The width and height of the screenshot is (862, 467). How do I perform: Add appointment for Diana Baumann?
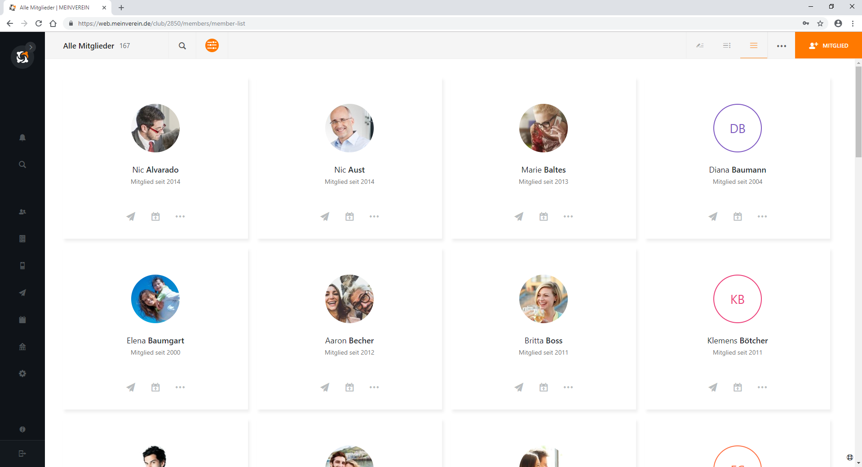(738, 217)
